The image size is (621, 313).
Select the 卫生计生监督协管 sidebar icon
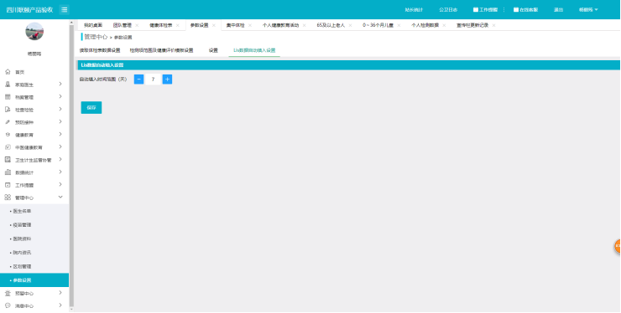8,160
